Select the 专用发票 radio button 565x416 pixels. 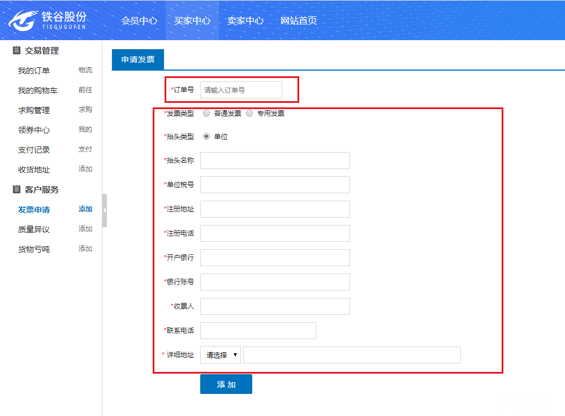point(249,113)
